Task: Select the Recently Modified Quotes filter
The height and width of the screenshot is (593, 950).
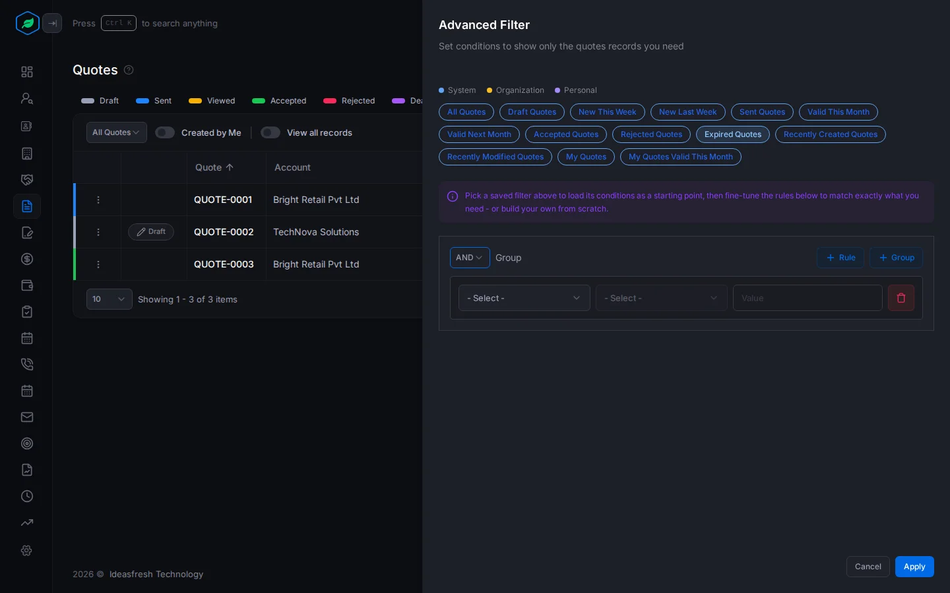Action: (x=495, y=157)
